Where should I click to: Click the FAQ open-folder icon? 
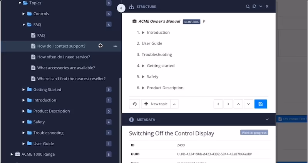click(29, 25)
